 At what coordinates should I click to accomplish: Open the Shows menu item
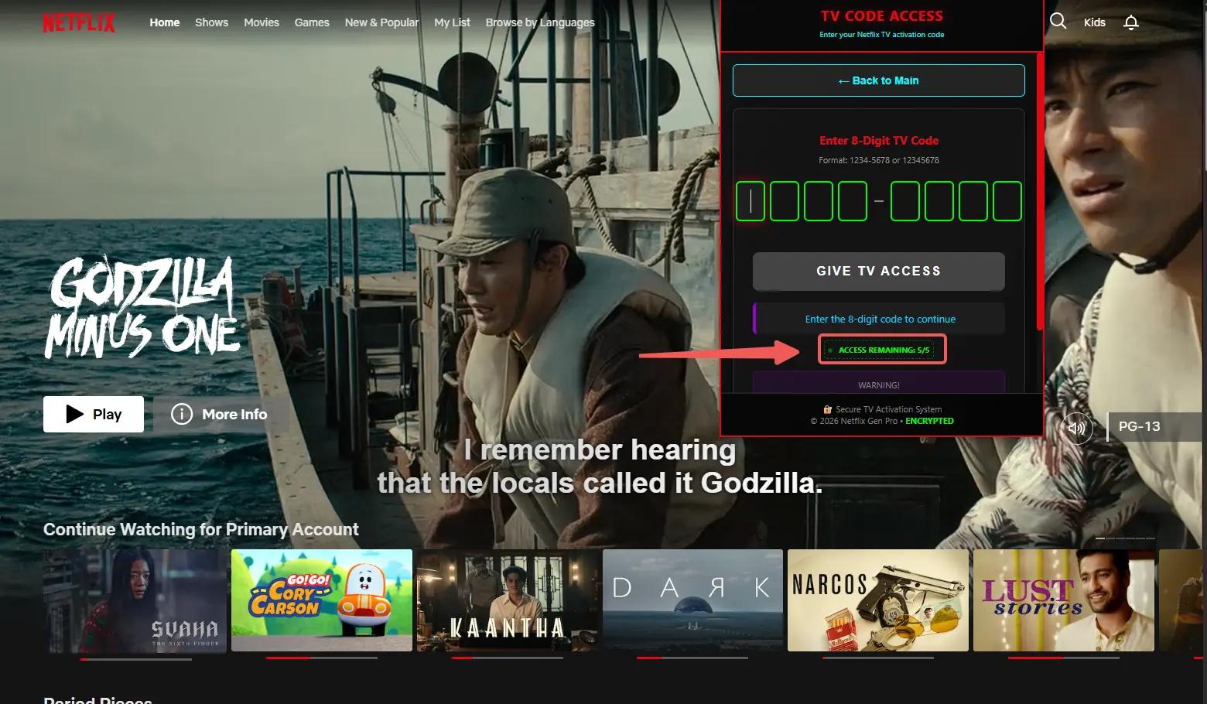211,22
